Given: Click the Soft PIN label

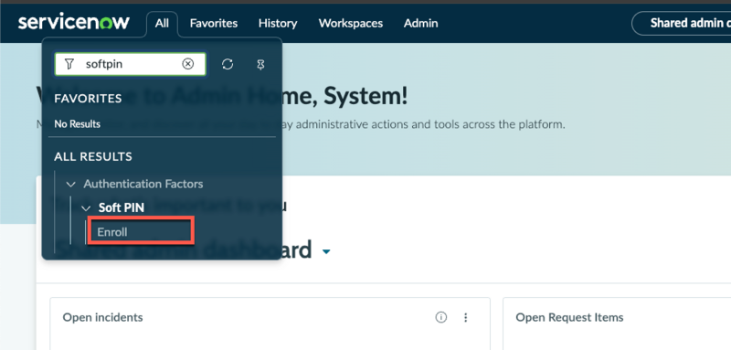Looking at the screenshot, I should pyautogui.click(x=122, y=207).
